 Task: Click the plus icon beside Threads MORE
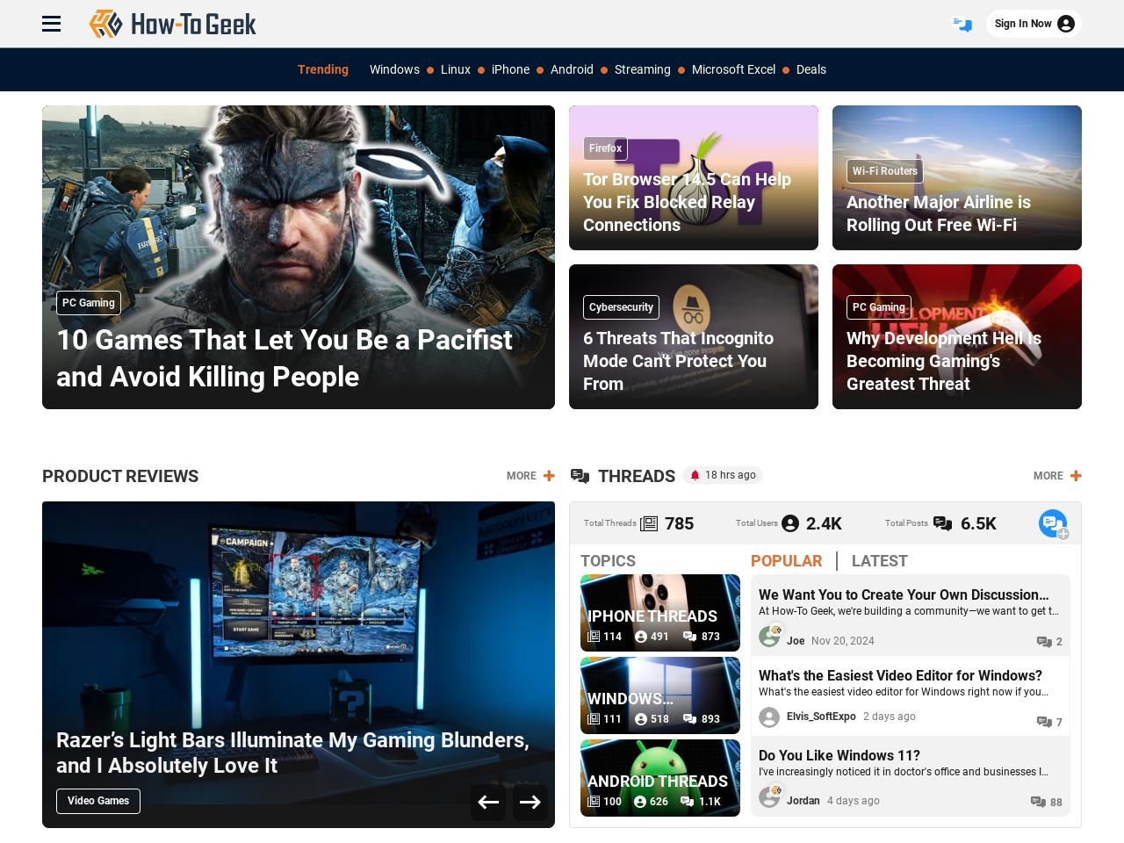(x=1076, y=476)
